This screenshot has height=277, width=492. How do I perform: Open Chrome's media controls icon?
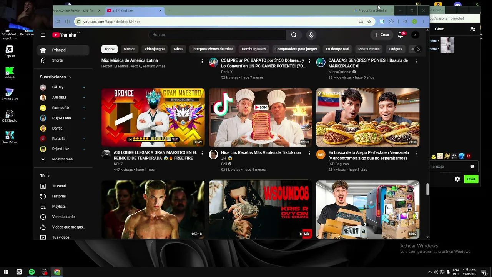click(x=405, y=22)
